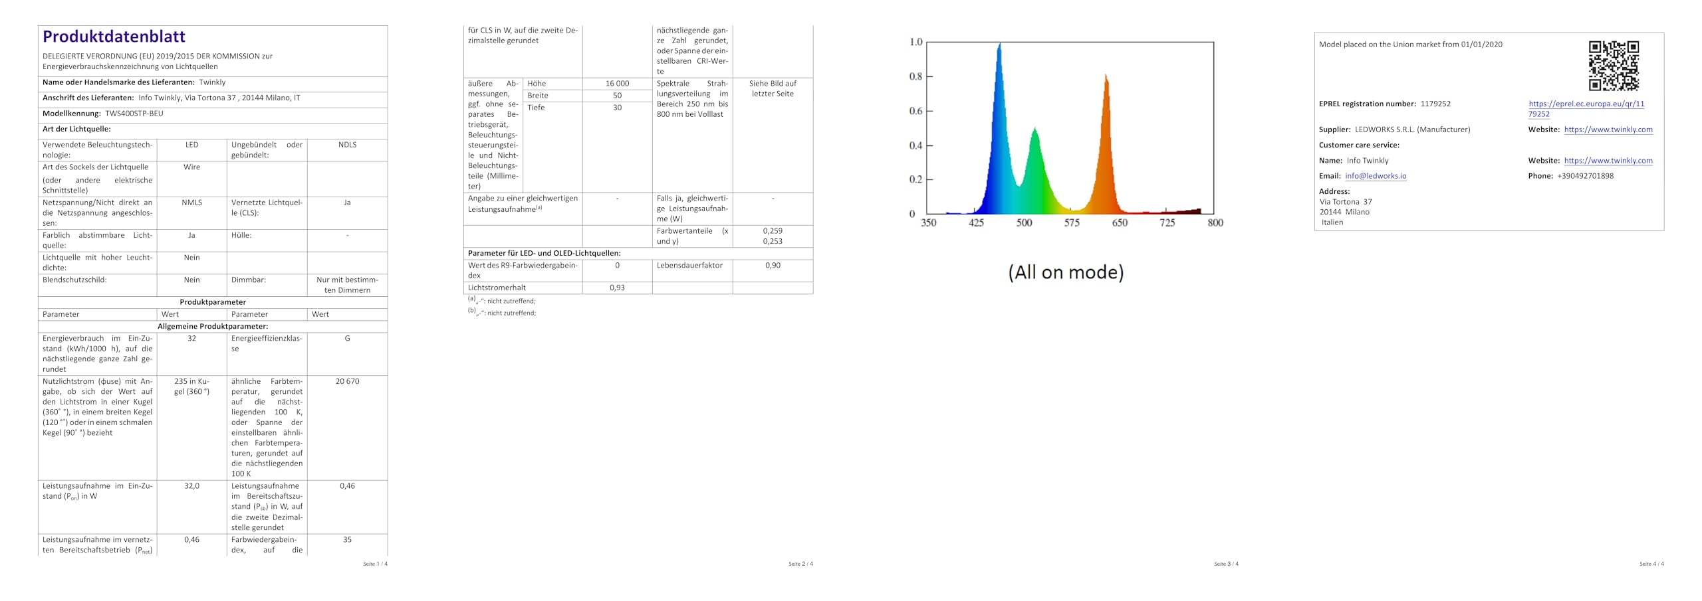The width and height of the screenshot is (1702, 601).
Task: Select the lighting technology value "LED"
Action: pos(191,145)
